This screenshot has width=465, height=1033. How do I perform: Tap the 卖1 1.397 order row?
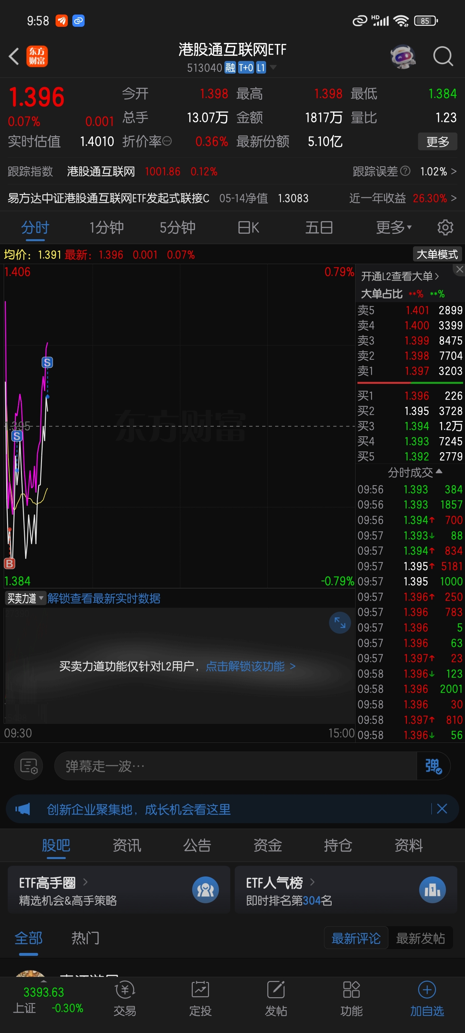(410, 371)
